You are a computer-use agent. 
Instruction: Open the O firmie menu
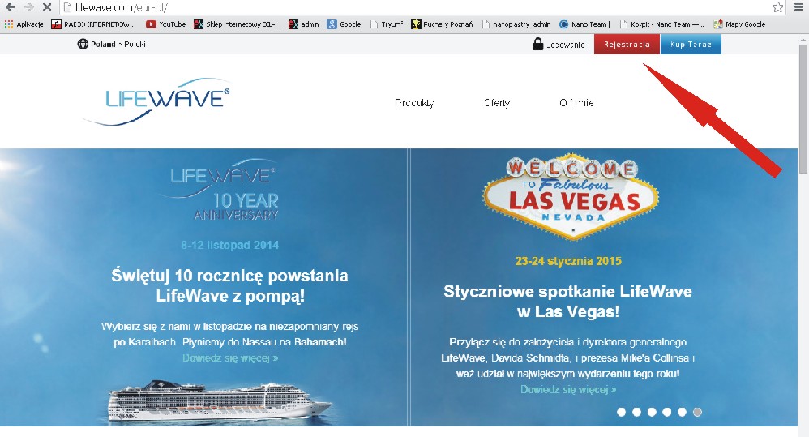click(576, 103)
